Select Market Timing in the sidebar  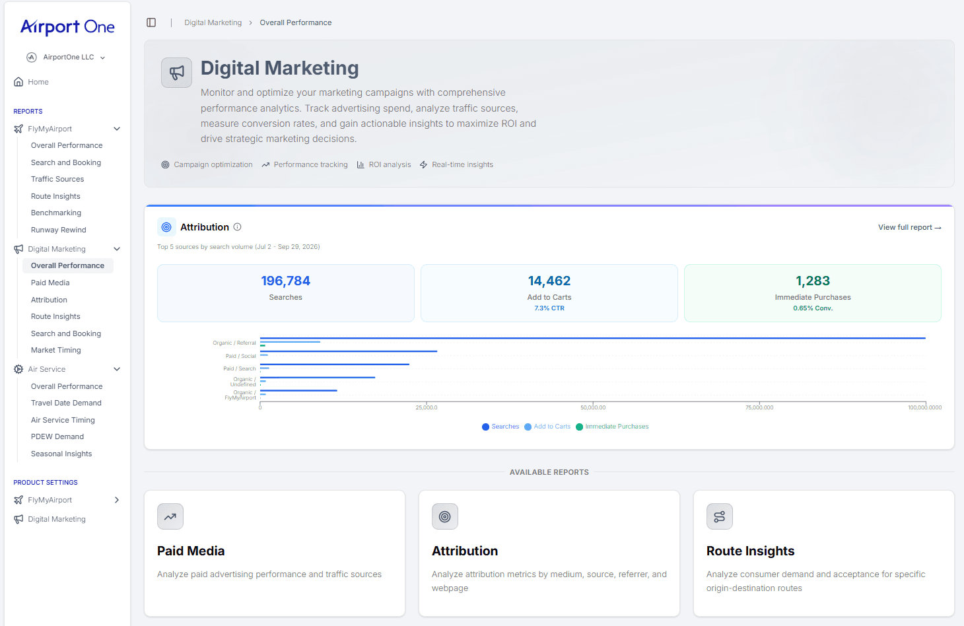(x=56, y=350)
